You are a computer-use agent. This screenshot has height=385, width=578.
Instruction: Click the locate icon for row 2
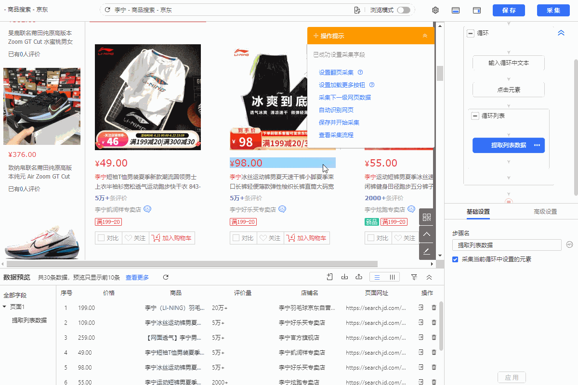point(420,322)
